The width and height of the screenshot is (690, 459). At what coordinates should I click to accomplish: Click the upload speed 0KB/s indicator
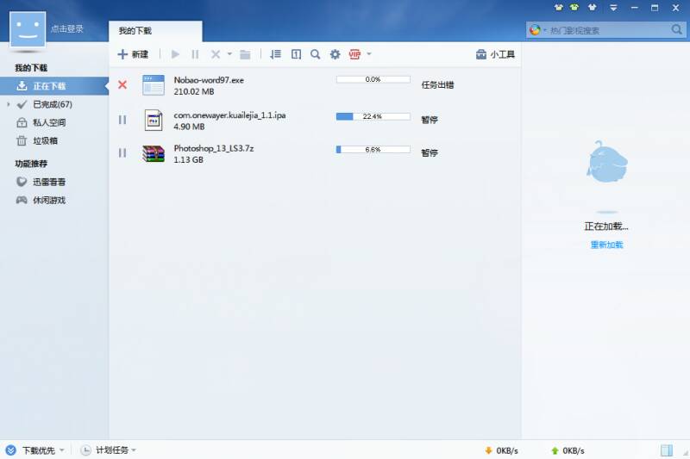(x=568, y=450)
